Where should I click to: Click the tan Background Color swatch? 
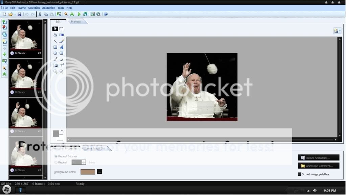(x=88, y=172)
